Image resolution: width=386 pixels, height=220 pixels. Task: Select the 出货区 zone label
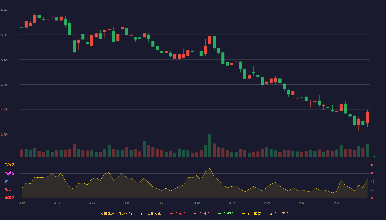(9, 173)
